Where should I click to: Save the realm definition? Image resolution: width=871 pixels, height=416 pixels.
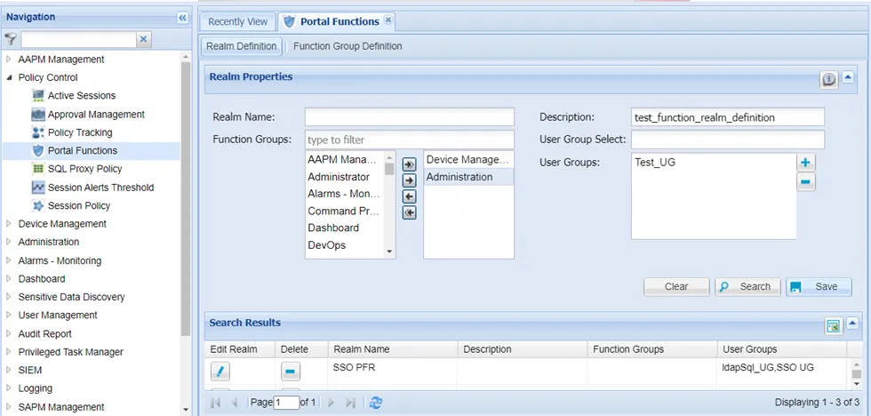click(x=819, y=286)
